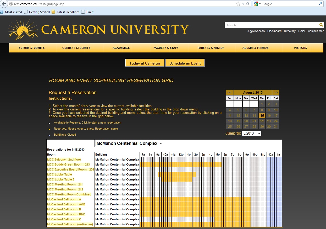This screenshot has width=326, height=229.
Task: Click the 7a time column header
Action: [x=143, y=155]
